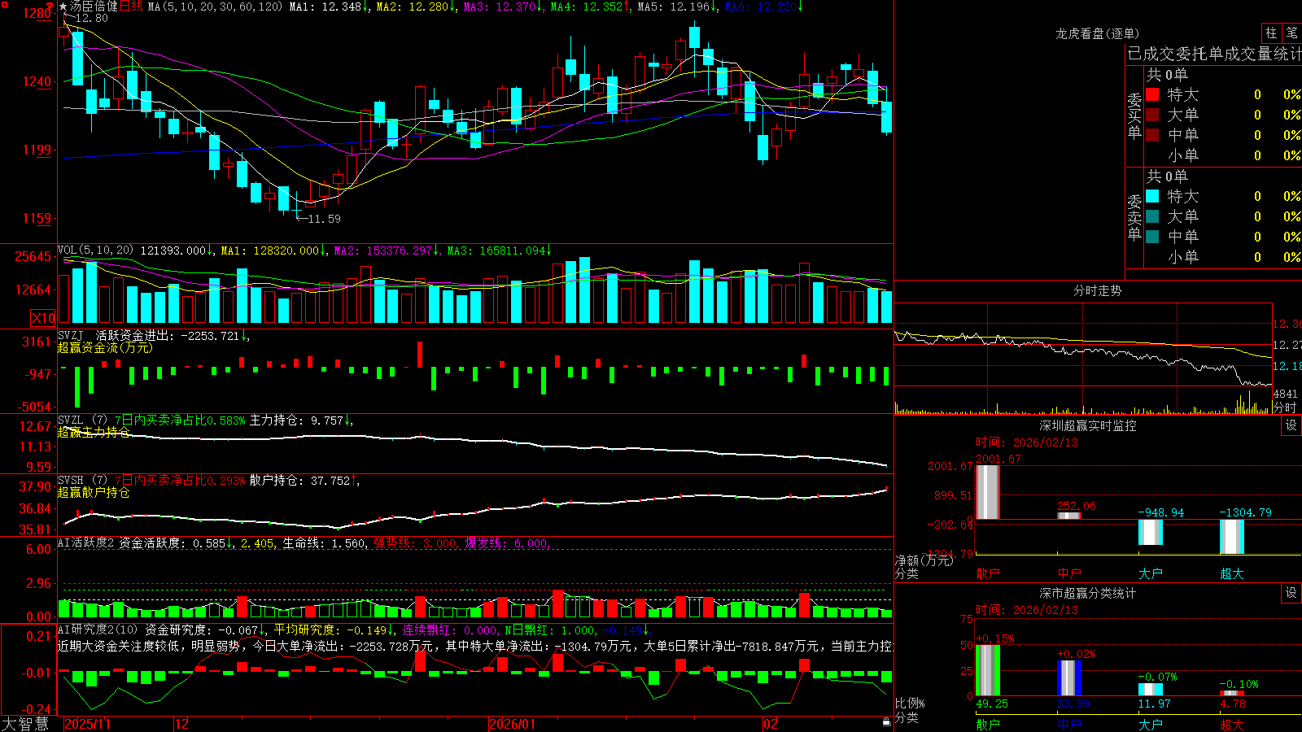Open the SVZL (7) indicator label
This screenshot has width=1302, height=732.
tap(82, 420)
